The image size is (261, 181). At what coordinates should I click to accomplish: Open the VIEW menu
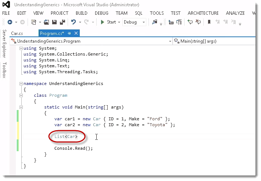(x=38, y=13)
